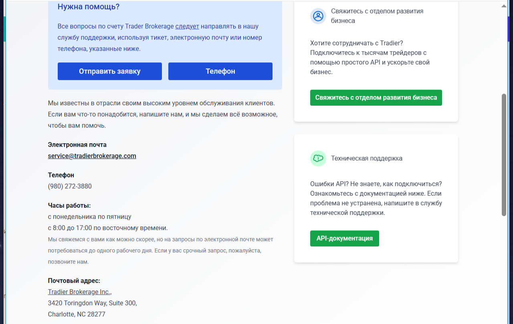Click the phone number (980) 272-3880
Viewport: 513px width, 324px height.
pos(70,186)
